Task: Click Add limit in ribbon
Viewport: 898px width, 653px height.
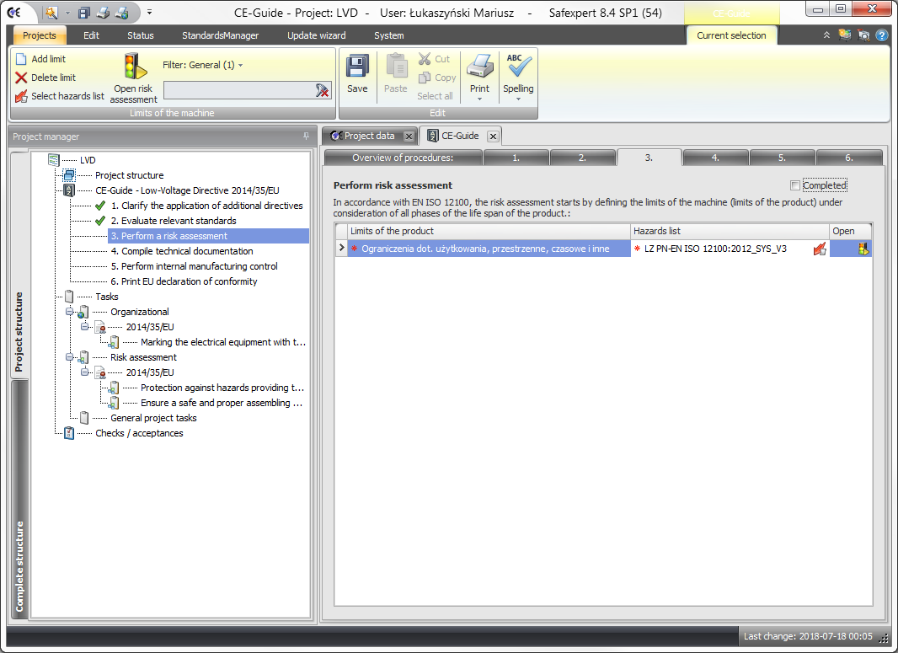Action: tap(40, 59)
